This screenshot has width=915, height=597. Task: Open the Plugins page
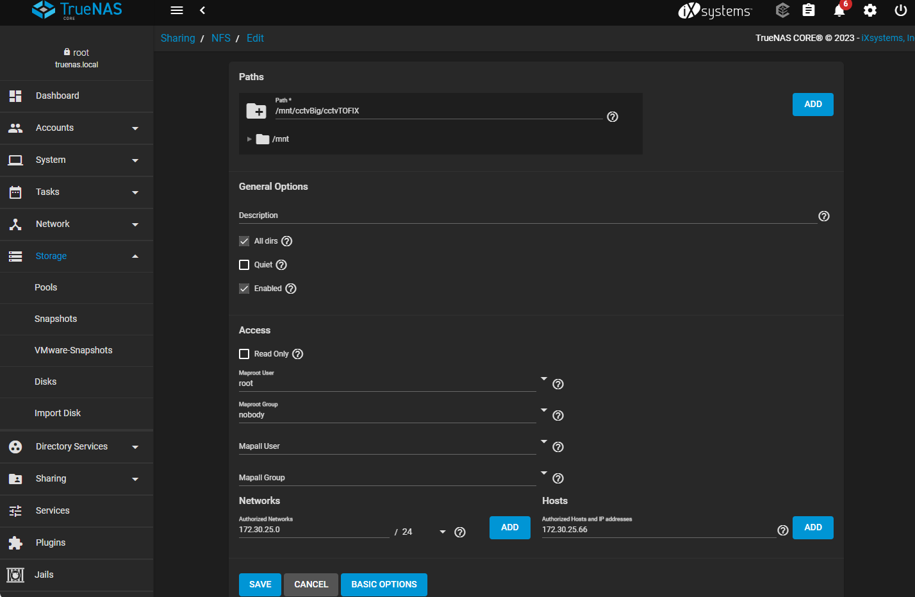(x=77, y=543)
